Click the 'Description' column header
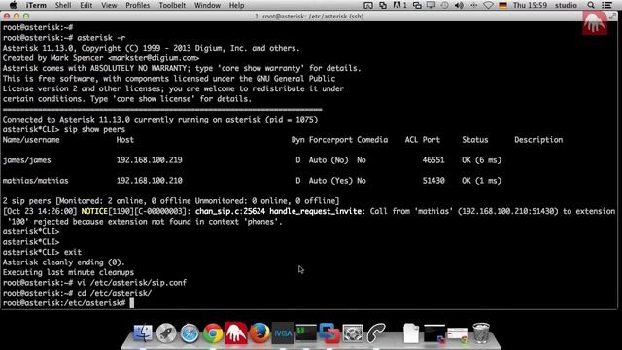This screenshot has width=622, height=350. click(x=538, y=140)
